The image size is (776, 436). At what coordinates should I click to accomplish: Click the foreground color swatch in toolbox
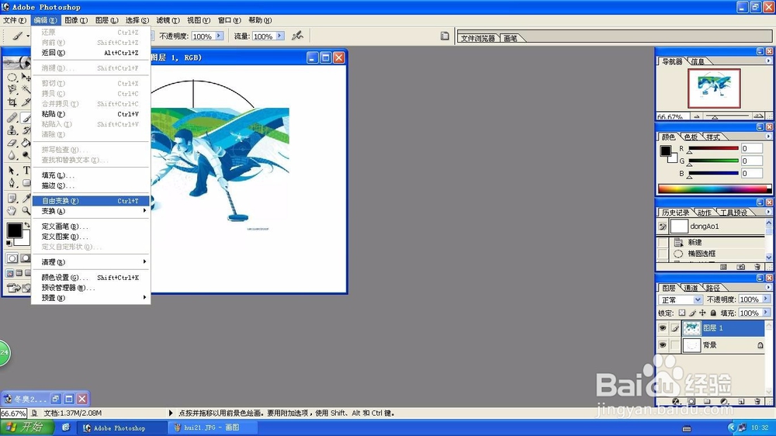[x=14, y=230]
